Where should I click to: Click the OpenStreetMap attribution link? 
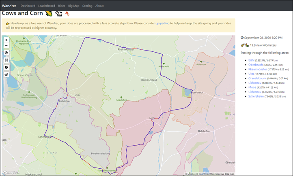point(205,174)
